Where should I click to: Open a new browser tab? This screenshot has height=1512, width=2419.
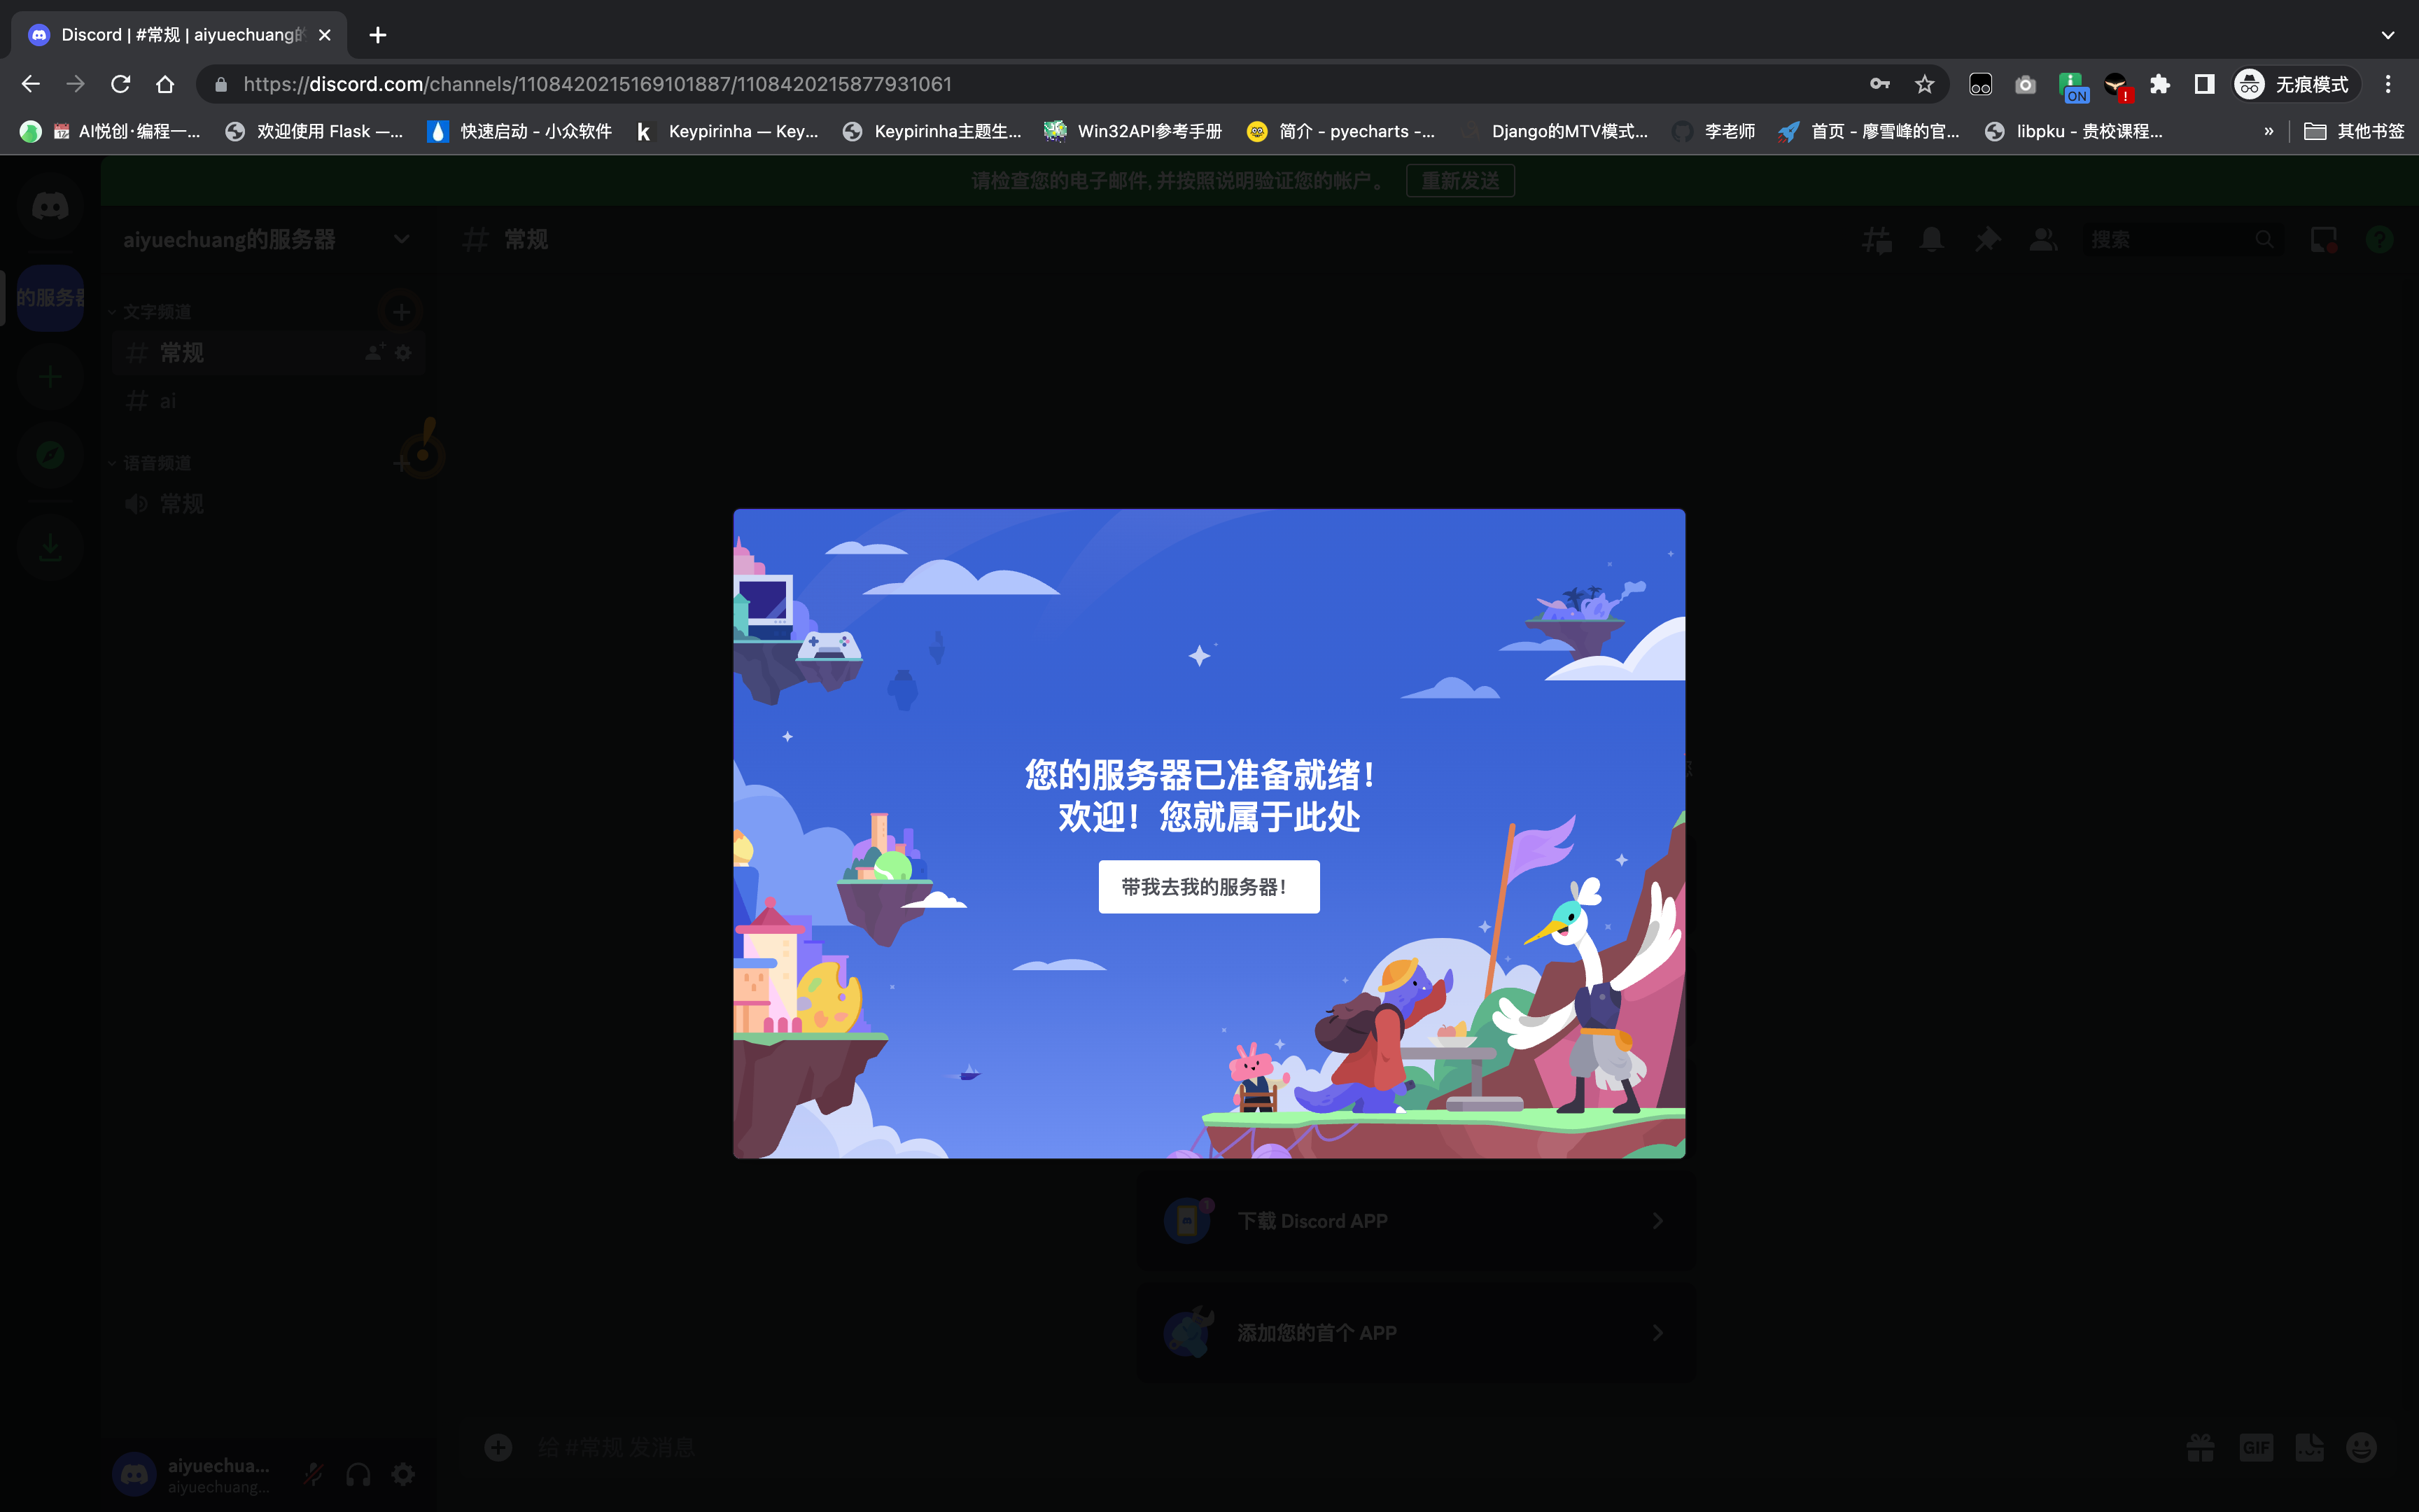[378, 35]
